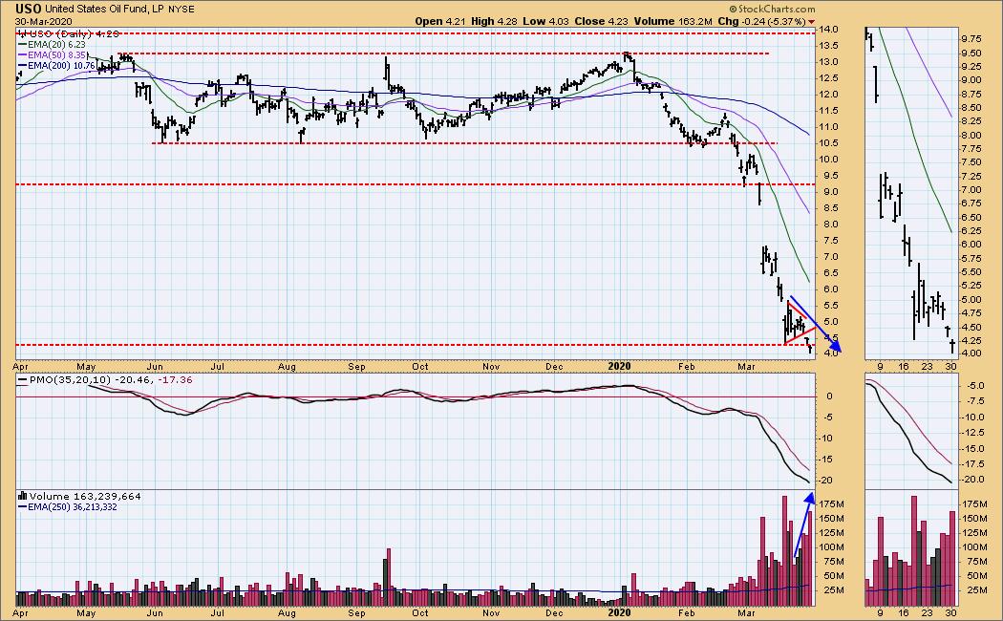Click the 'Open 4.21' value
This screenshot has height=621, width=1003.
[440, 21]
